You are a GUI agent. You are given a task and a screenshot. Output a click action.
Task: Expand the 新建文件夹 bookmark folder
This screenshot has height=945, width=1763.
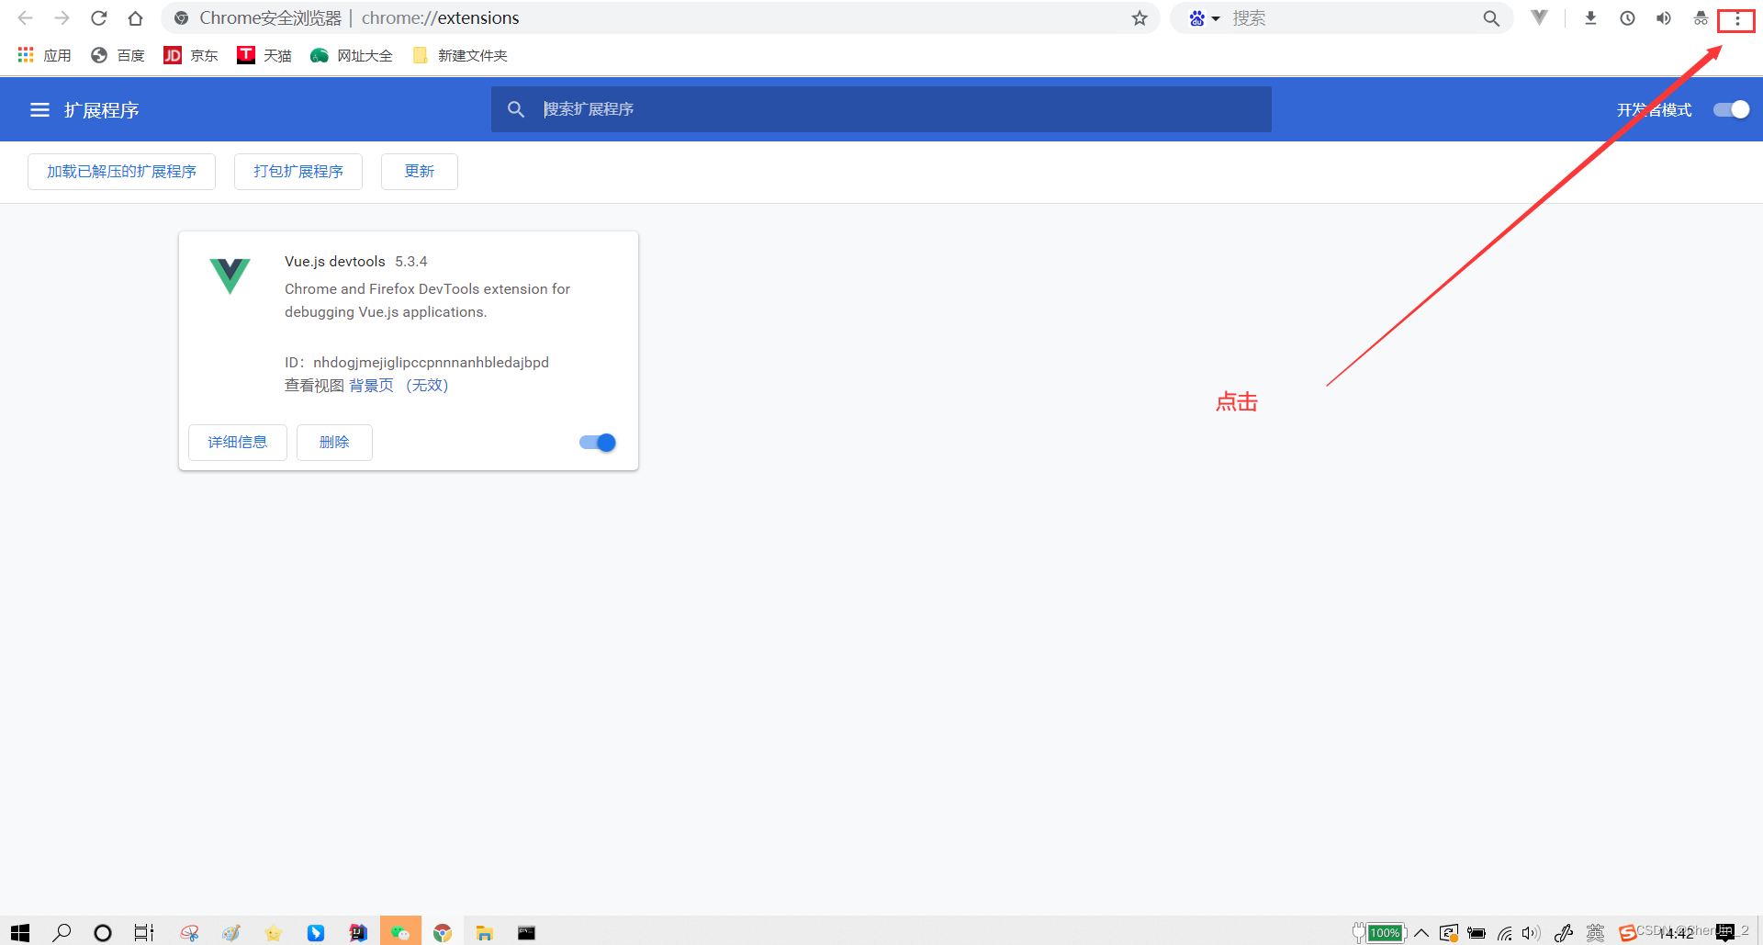tap(460, 55)
